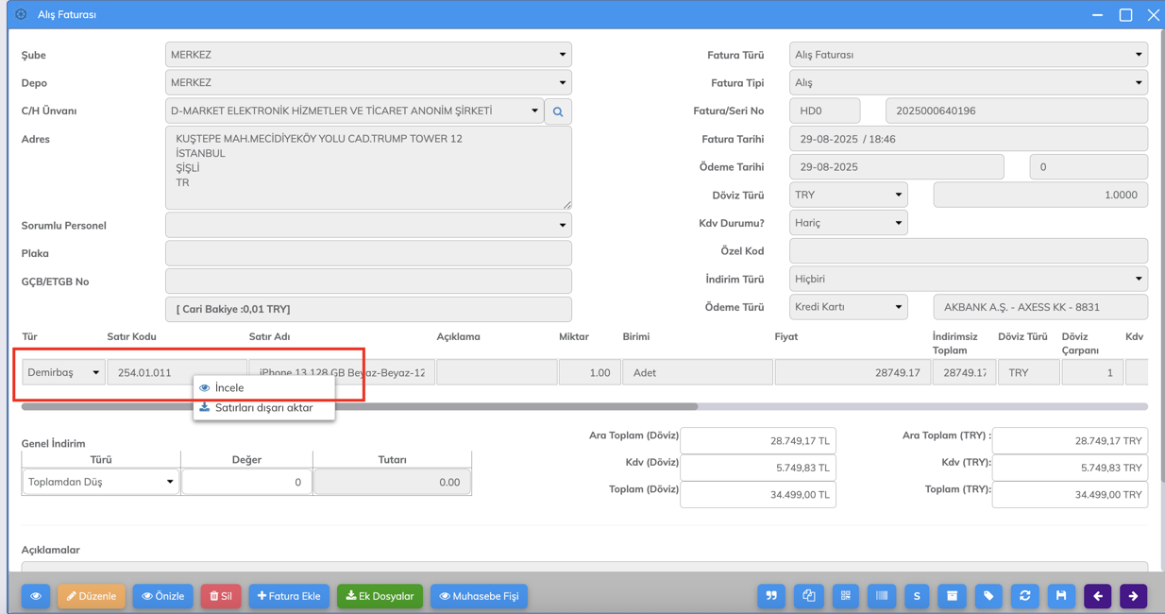Viewport: 1165px width, 614px height.
Task: Click the QR code icon button
Action: point(846,596)
